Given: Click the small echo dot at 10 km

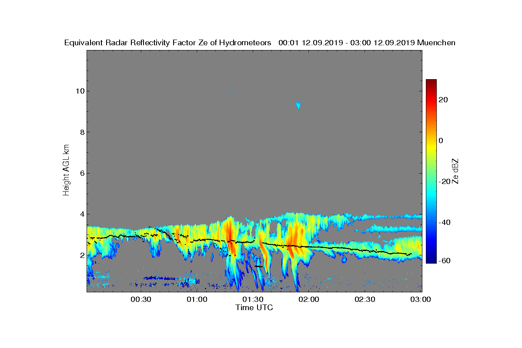Looking at the screenshot, I should click(233, 91).
